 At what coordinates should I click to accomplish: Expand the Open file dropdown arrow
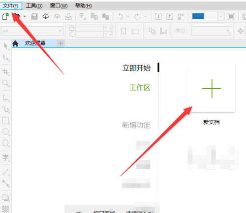pos(25,16)
